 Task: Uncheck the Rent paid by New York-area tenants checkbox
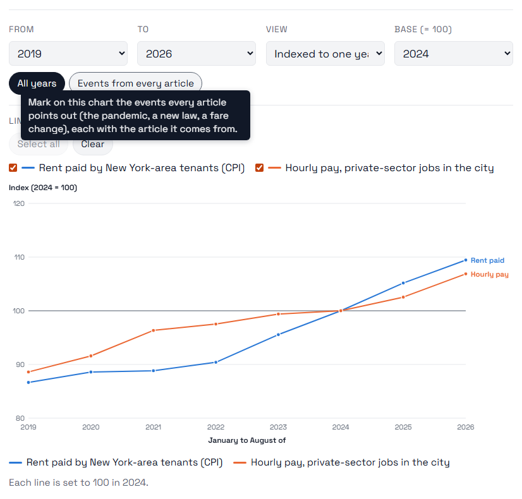13,167
